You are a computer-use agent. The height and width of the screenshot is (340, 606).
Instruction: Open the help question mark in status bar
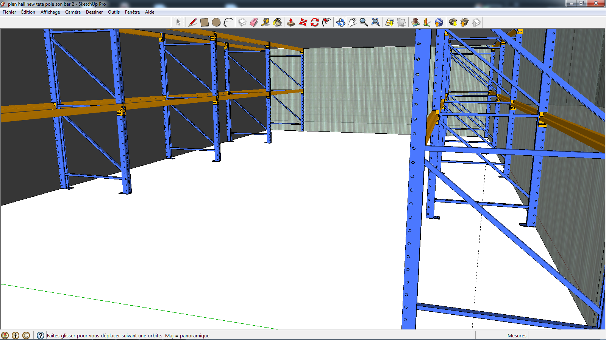click(41, 335)
